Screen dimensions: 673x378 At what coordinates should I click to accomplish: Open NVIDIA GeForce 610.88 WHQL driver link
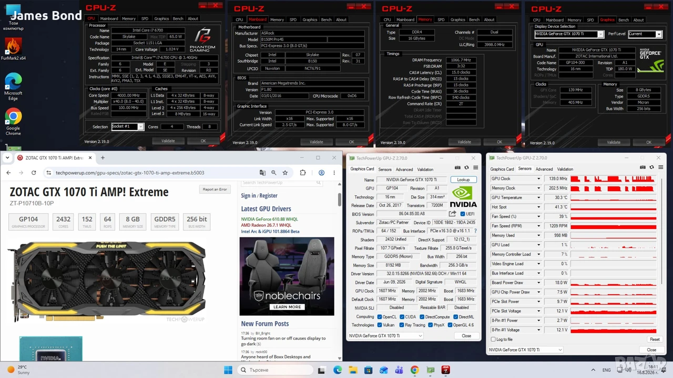pos(269,219)
